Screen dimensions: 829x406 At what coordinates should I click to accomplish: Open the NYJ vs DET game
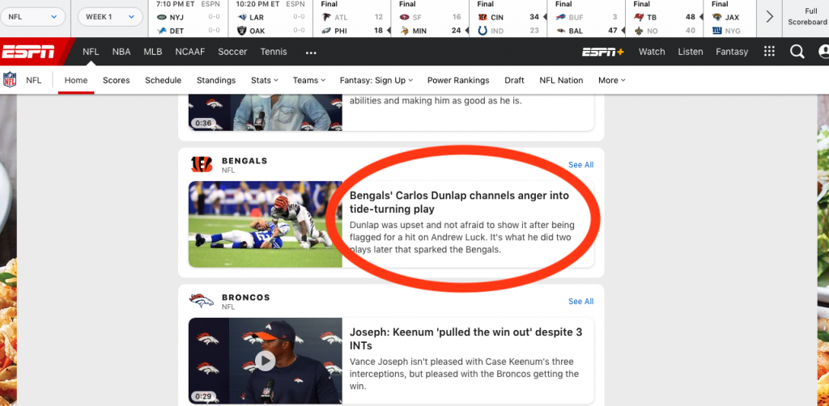coord(188,19)
